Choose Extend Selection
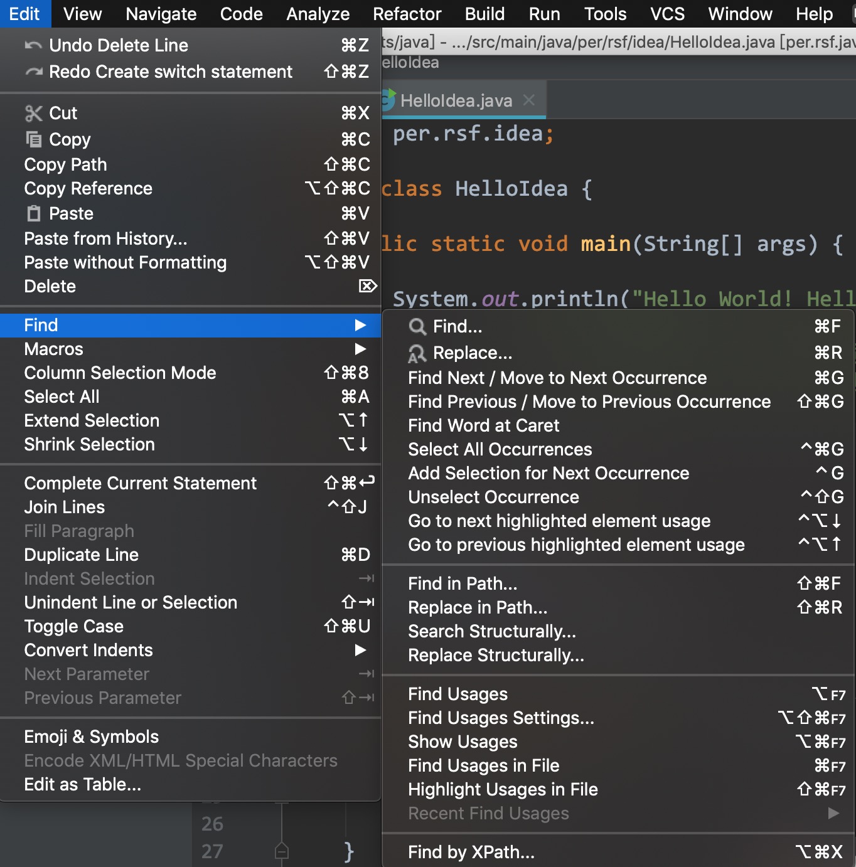Screen dimensions: 856x867 coord(190,420)
